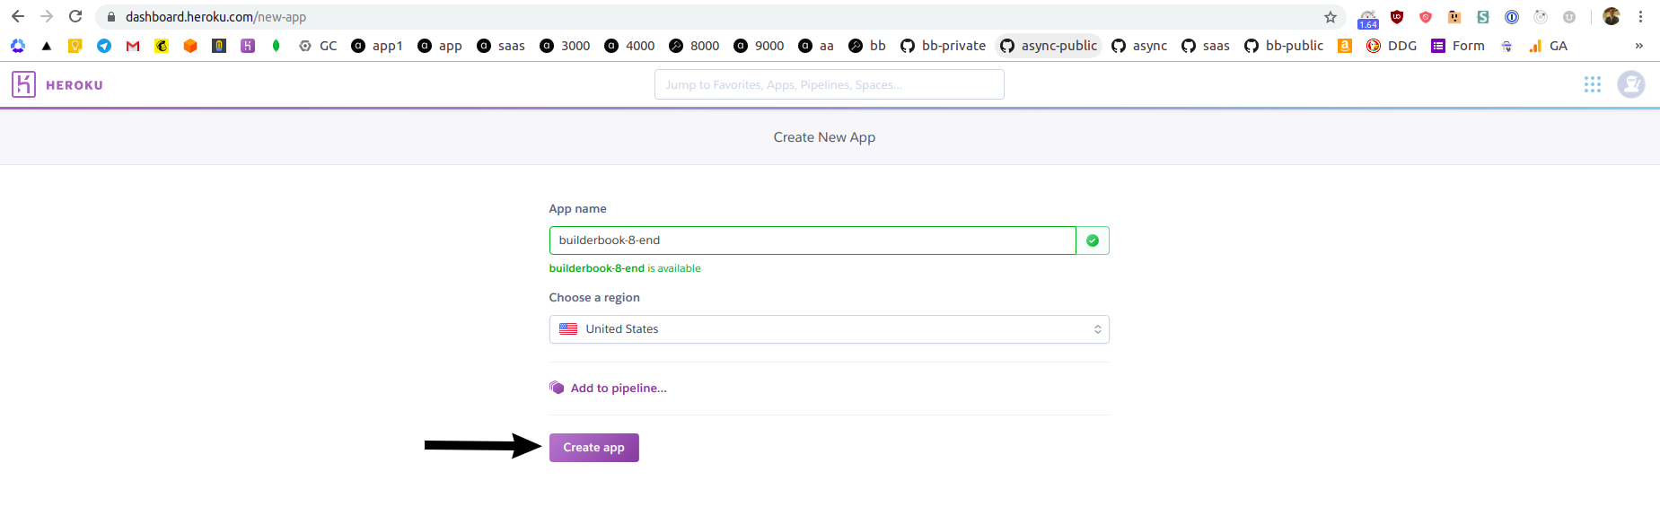The height and width of the screenshot is (524, 1660).
Task: Open the United States region dropdown
Action: [x=829, y=329]
